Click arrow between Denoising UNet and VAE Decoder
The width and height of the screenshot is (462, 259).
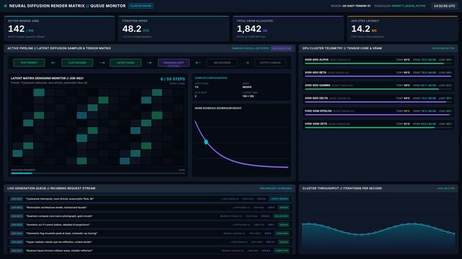tap(197, 63)
